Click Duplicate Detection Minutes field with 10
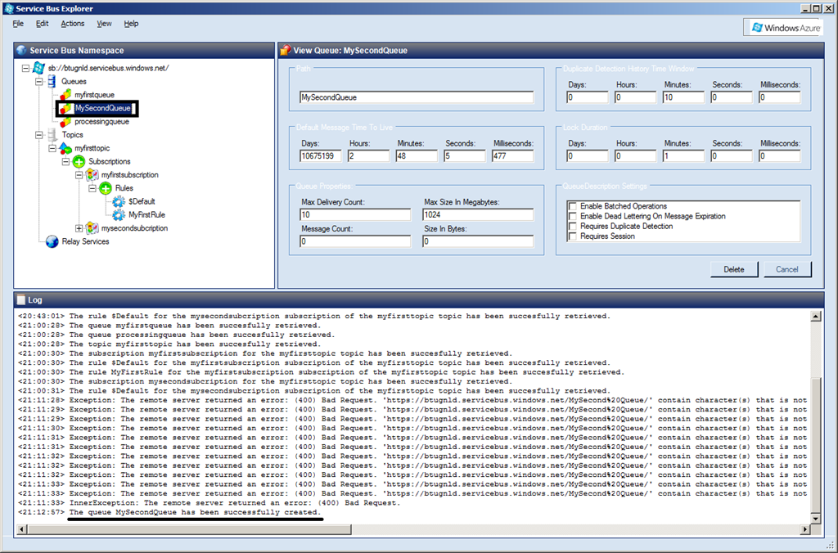Screen dimensions: 838x553 click(x=683, y=97)
